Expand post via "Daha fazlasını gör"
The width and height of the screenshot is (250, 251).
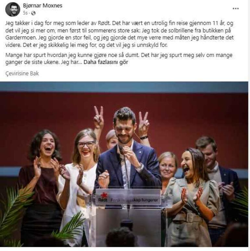(106, 62)
